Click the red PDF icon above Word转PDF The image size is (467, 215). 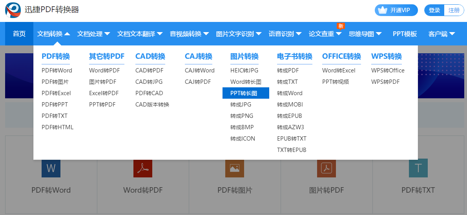coord(143,168)
